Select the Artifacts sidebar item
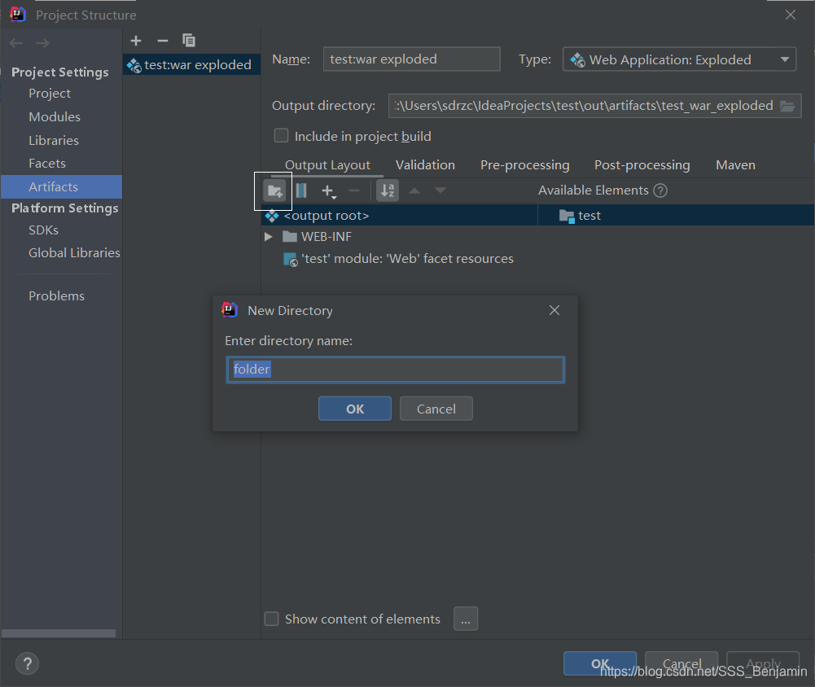 [61, 186]
